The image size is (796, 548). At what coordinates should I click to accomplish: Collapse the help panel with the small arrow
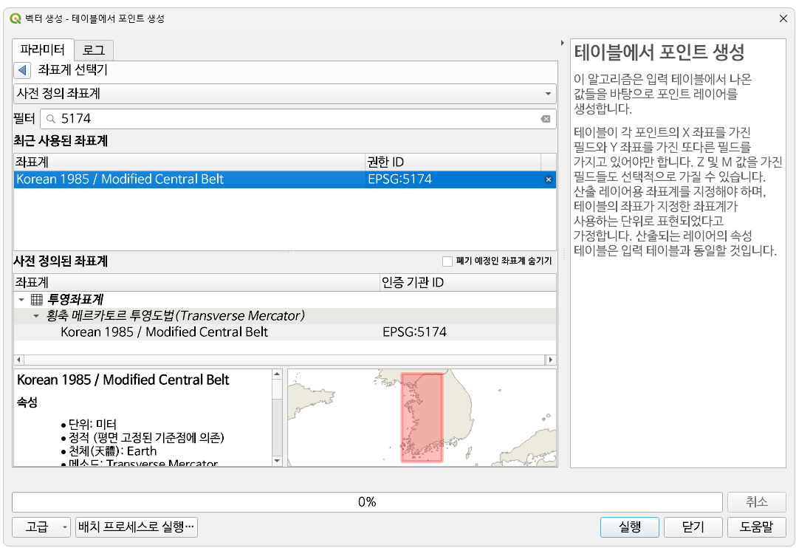(x=563, y=43)
